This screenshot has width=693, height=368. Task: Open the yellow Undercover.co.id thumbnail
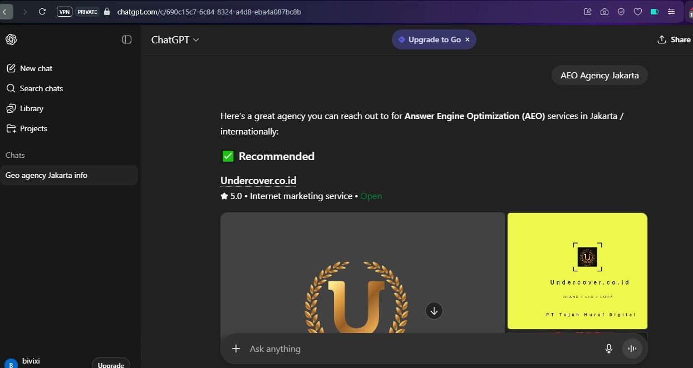click(x=577, y=271)
